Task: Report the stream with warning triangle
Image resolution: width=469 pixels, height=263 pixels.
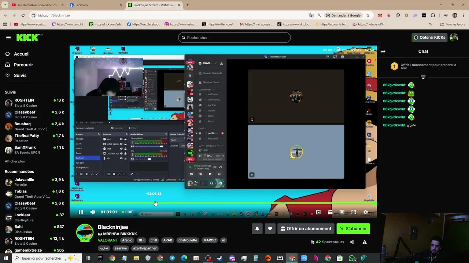Action: point(365,242)
